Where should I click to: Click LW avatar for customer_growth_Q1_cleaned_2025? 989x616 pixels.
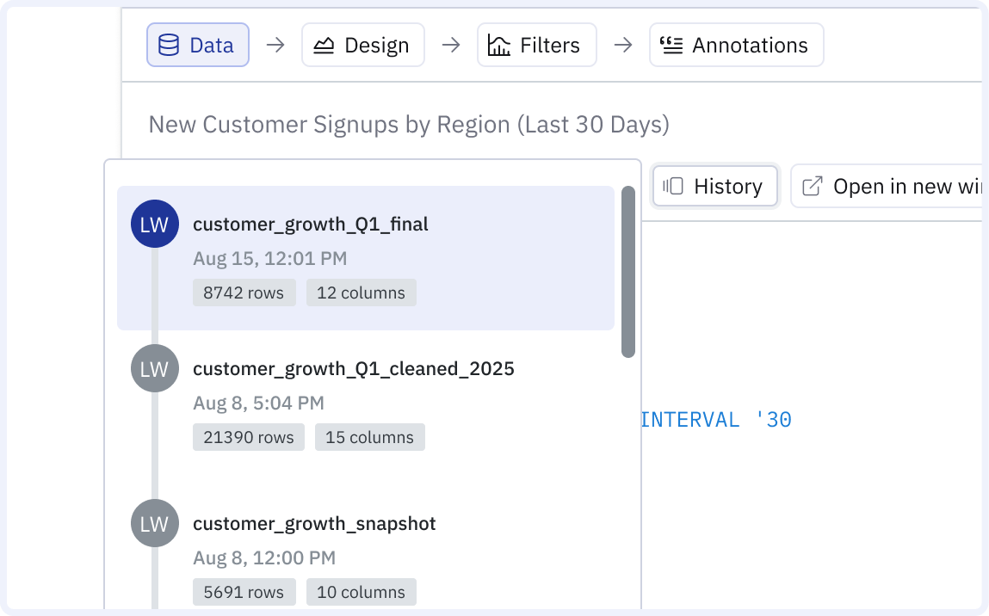click(155, 368)
